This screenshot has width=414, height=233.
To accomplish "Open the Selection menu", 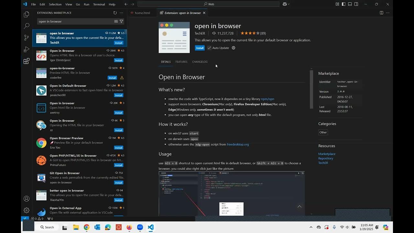I will (x=55, y=4).
